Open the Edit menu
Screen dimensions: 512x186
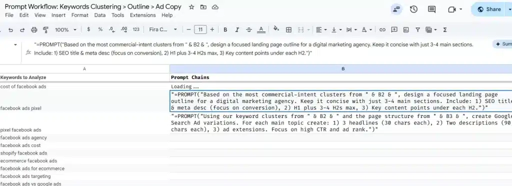click(x=24, y=15)
